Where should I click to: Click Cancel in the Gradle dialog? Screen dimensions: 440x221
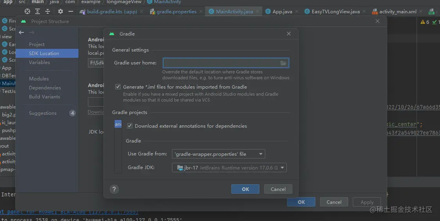pyautogui.click(x=278, y=189)
